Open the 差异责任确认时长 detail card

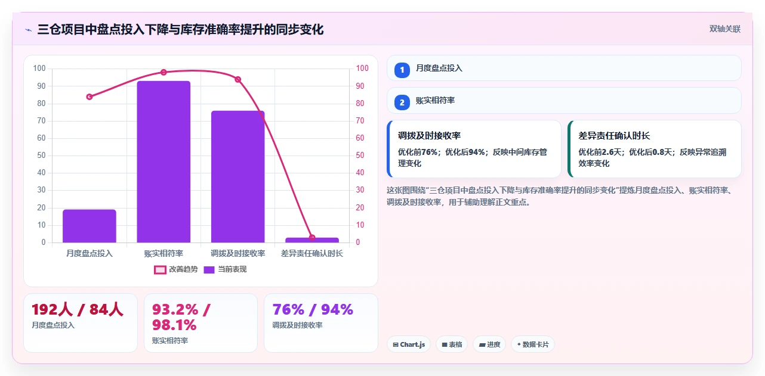point(655,149)
